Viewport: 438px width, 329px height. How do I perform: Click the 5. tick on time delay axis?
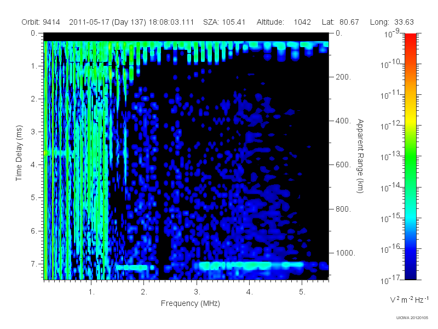[x=34, y=198]
